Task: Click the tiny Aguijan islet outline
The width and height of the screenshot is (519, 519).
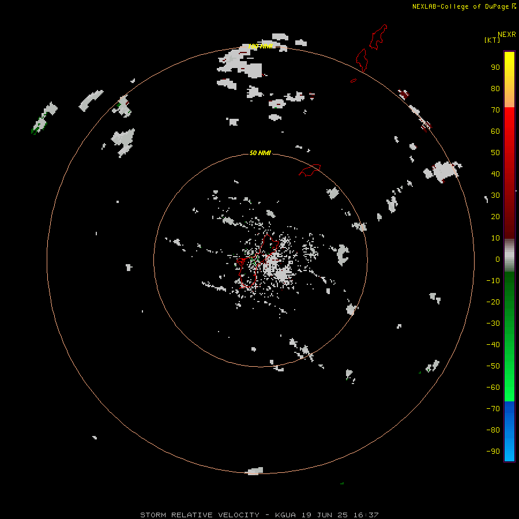Action: tap(353, 80)
